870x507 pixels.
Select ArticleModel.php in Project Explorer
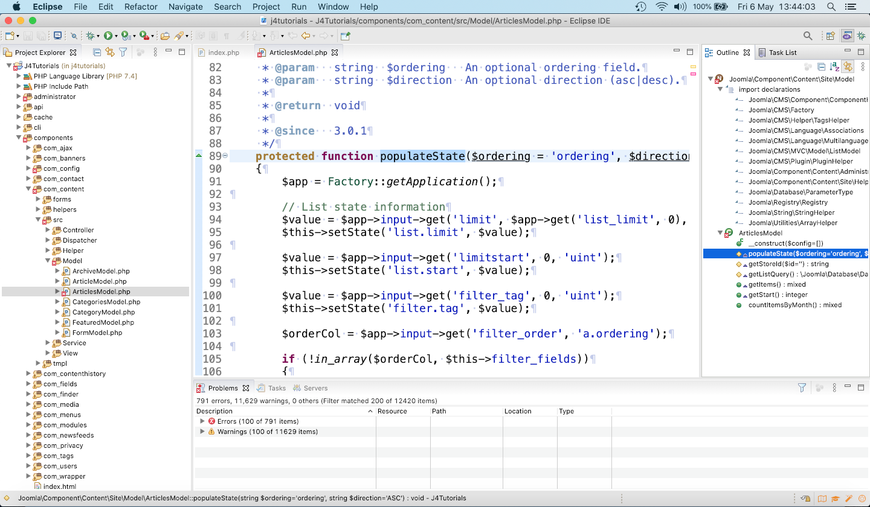click(x=99, y=281)
